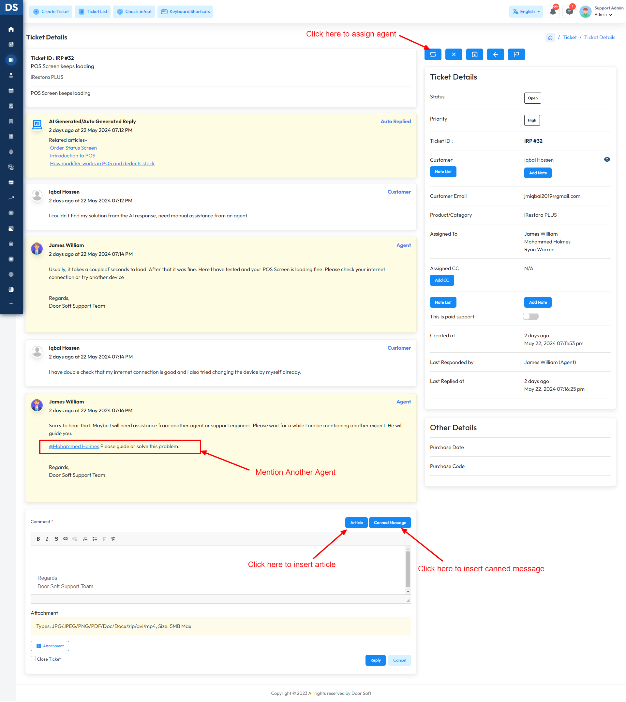Increase indent in comment editor

[113, 539]
